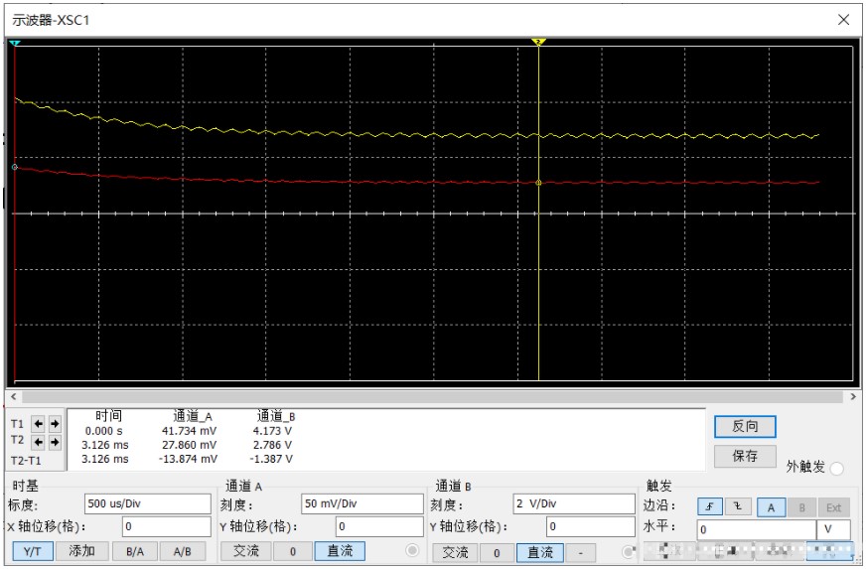Set trigger source to channel A
The width and height of the screenshot is (867, 569).
[x=772, y=507]
